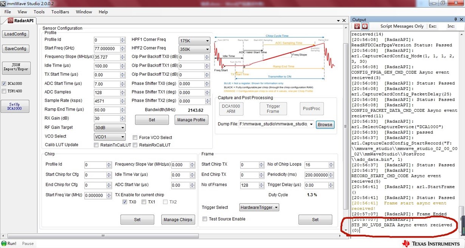
Task: Click Browse button for dump file
Action: pos(325,125)
